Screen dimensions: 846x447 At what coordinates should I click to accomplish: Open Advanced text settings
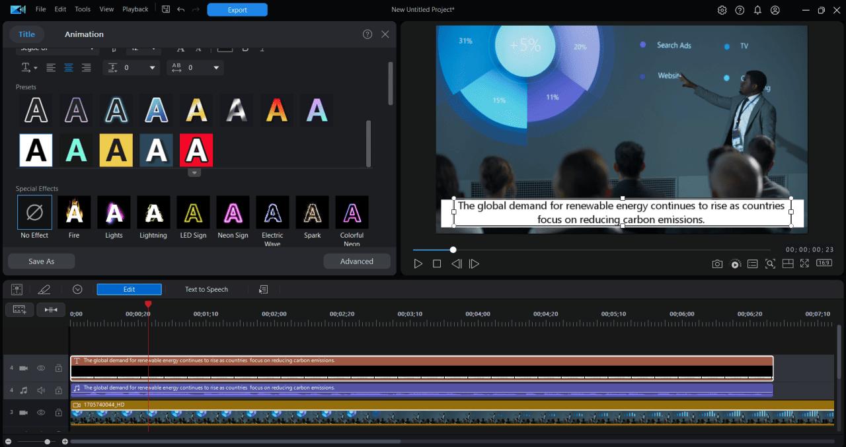tap(357, 261)
